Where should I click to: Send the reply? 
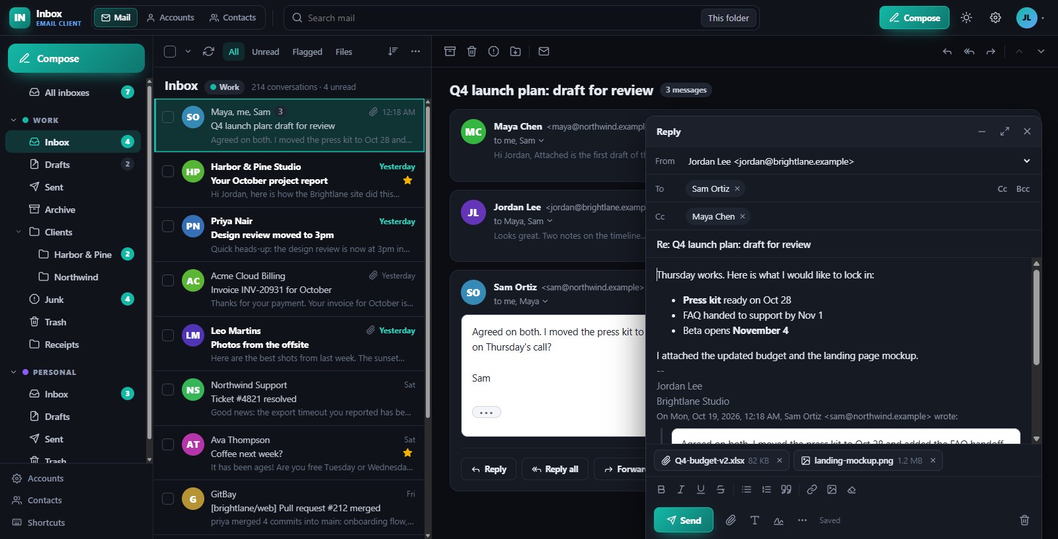point(684,520)
